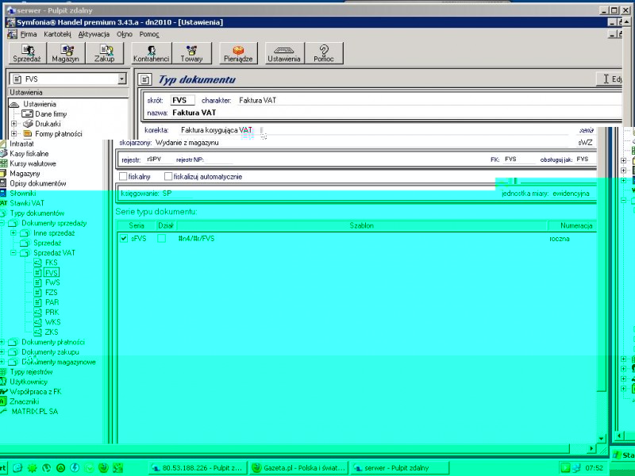
Task: Select Znaczniki in the settings tree
Action: tap(25, 401)
